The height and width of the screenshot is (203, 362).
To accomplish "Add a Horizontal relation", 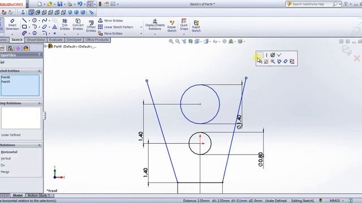I will (9, 152).
